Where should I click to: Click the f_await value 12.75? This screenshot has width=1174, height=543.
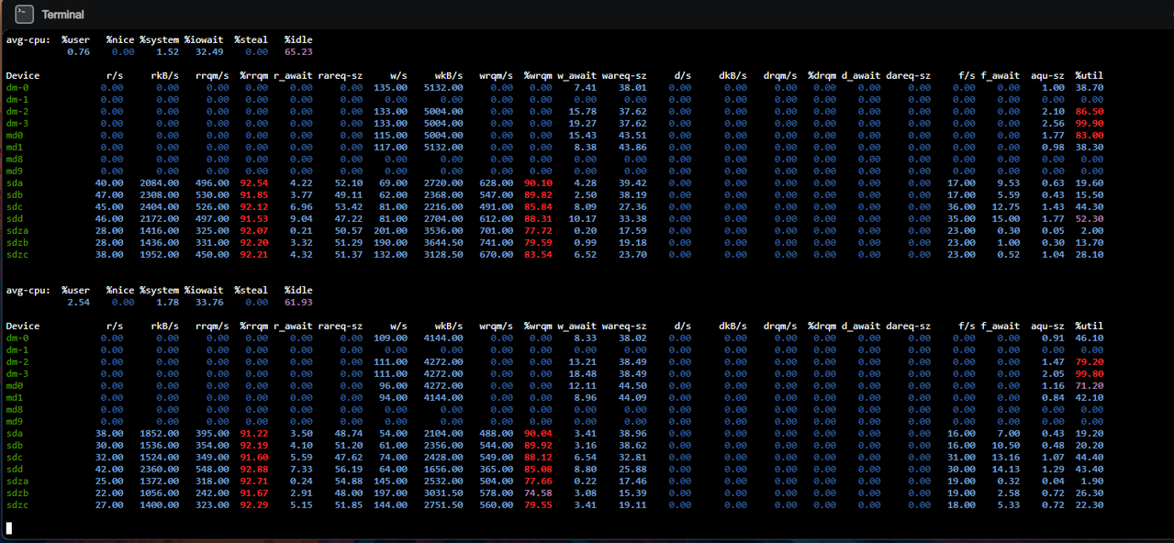click(1005, 207)
